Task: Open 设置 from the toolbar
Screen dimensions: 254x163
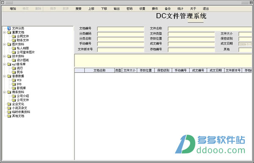Action: tap(142, 9)
